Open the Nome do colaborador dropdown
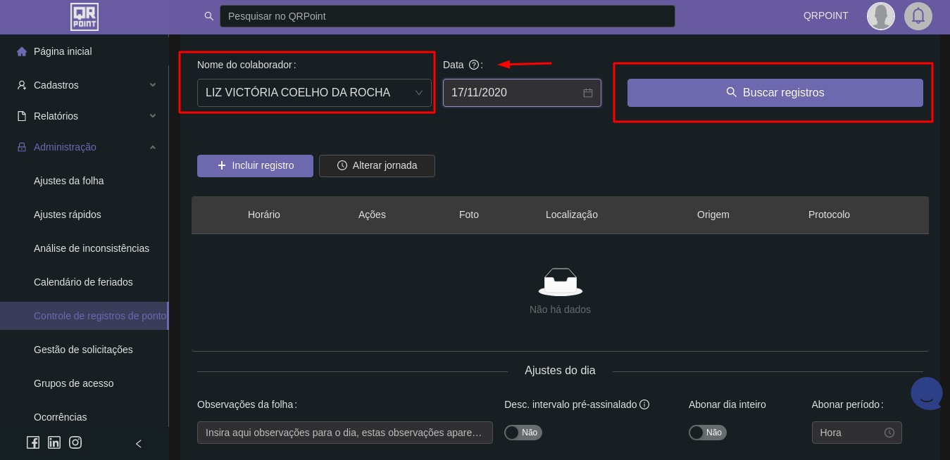Image resolution: width=950 pixels, height=460 pixels. click(x=314, y=93)
